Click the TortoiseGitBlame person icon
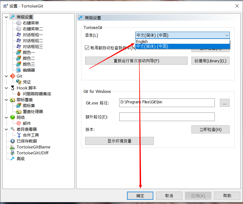 13,147
